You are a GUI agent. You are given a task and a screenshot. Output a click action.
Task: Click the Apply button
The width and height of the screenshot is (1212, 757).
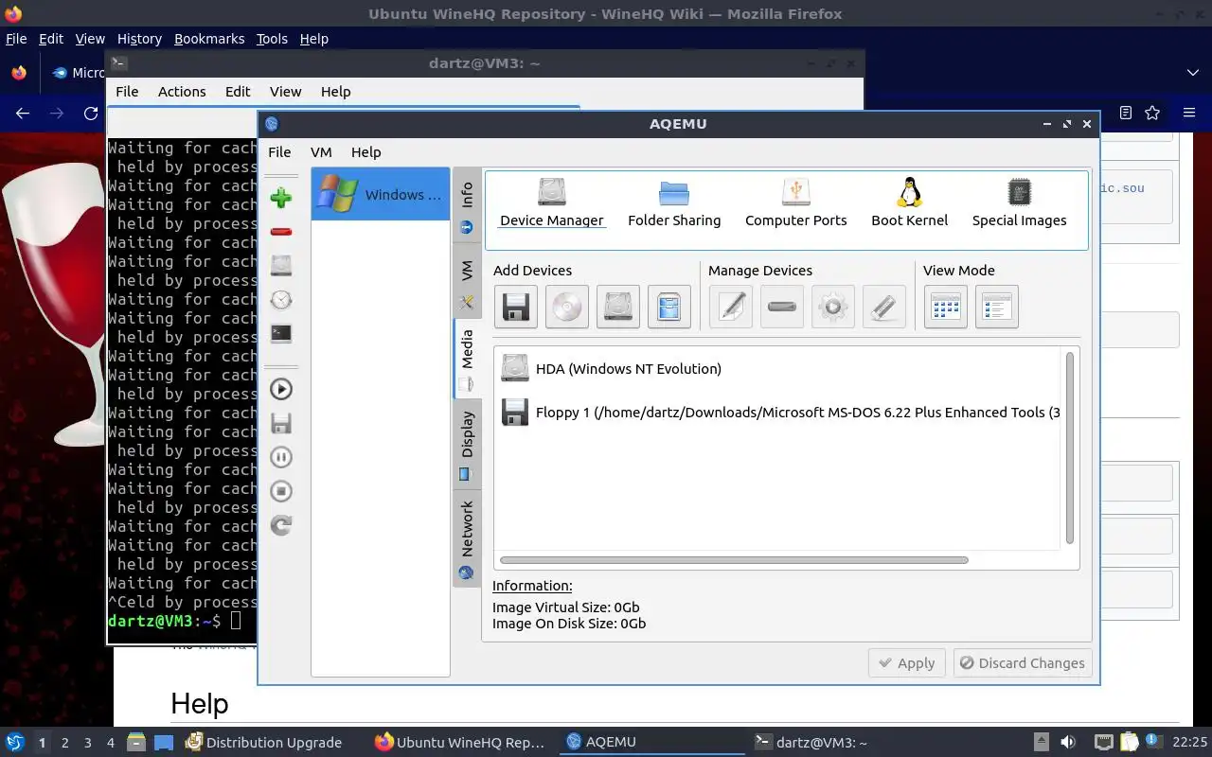coord(907,663)
